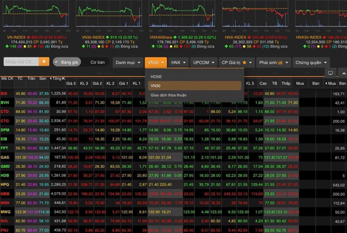347x233 pixels.
Task: Click the left arrow before Tổng KL header
Action: (51, 79)
